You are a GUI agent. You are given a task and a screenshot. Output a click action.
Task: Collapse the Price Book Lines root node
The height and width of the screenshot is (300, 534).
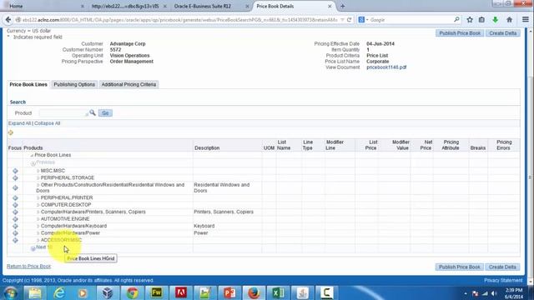[x=32, y=155]
